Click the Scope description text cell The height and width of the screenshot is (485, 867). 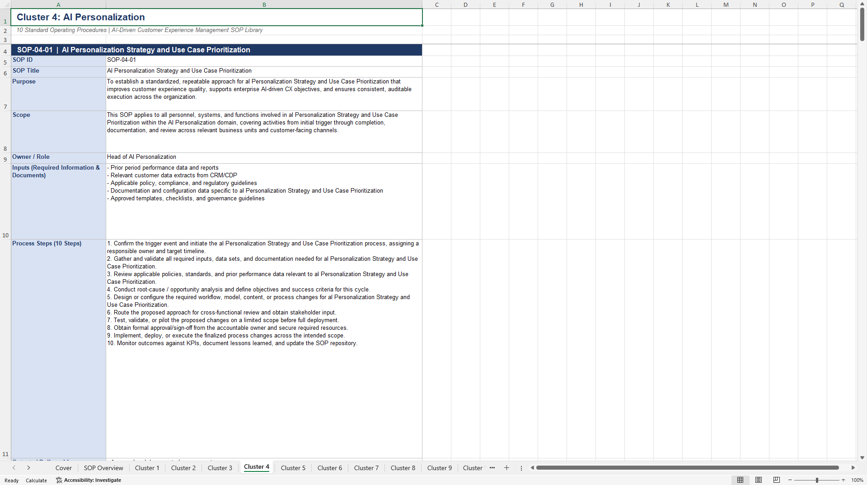click(264, 132)
